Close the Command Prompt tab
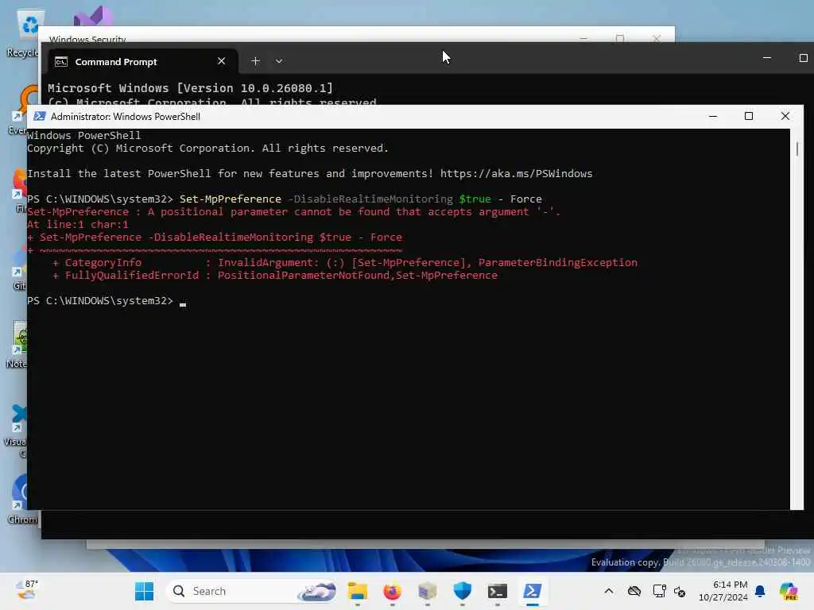 tap(221, 61)
